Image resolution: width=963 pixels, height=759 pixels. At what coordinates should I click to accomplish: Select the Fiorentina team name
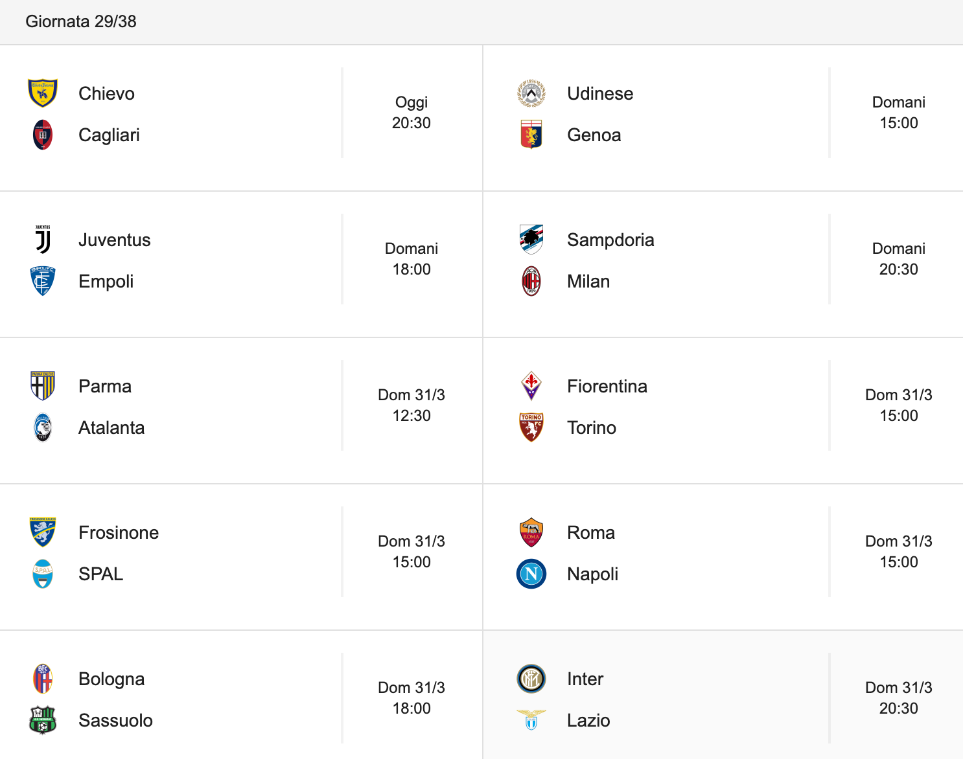(607, 386)
